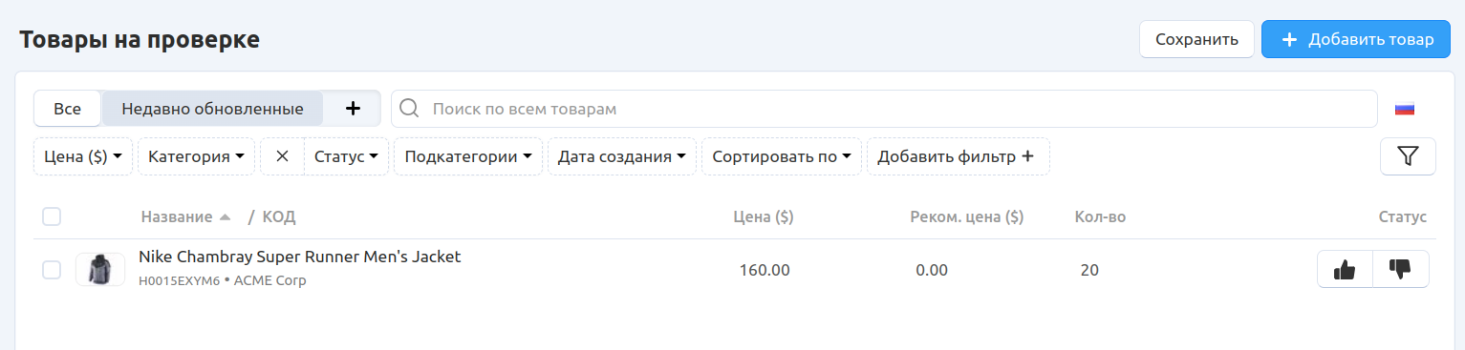Tick the select-all header checkbox
This screenshot has width=1465, height=350.
52,217
